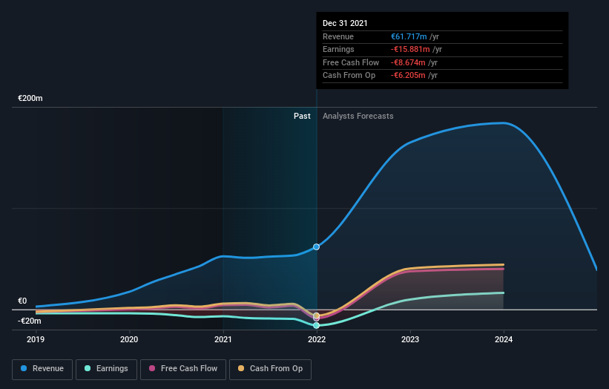The width and height of the screenshot is (609, 389).
Task: Click the 'Free Cash Flow' row label in tooltip
Action: [x=351, y=62]
